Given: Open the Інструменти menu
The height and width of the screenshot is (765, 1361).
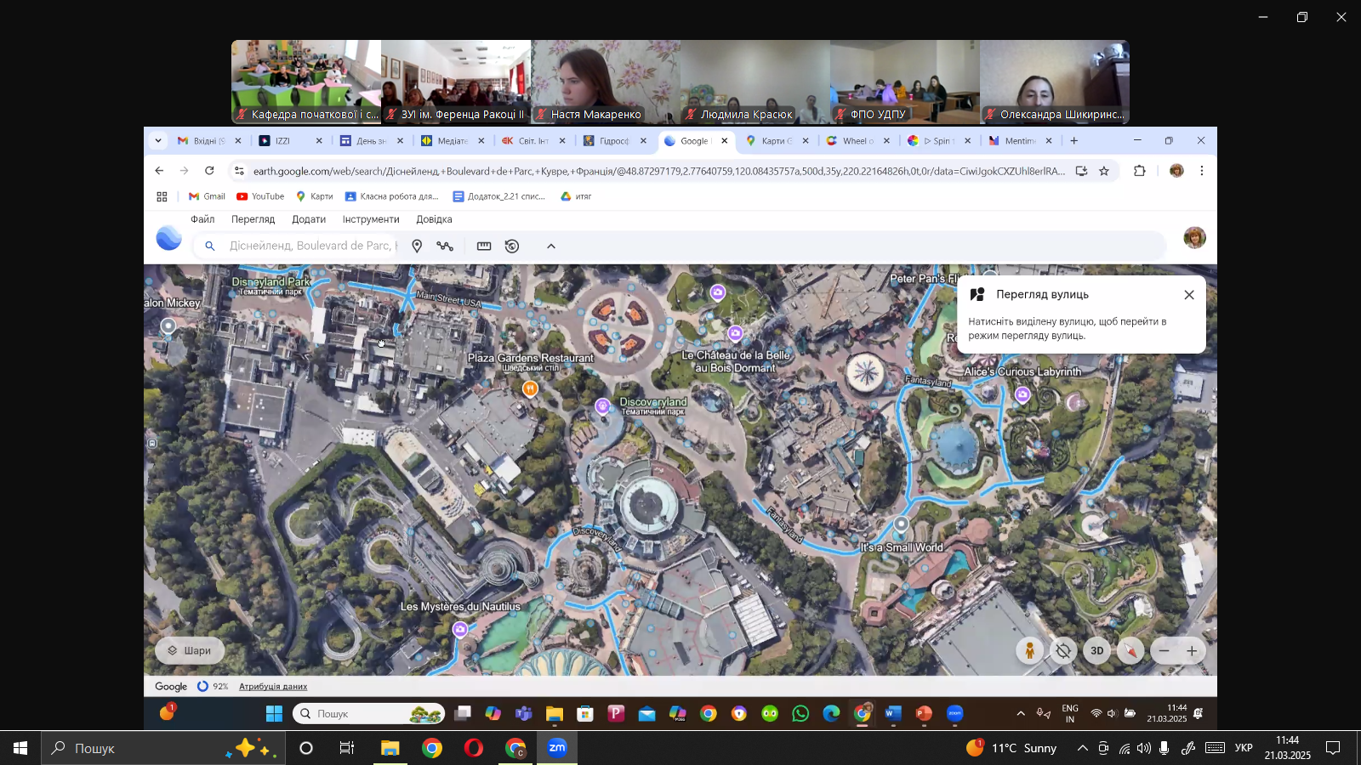Looking at the screenshot, I should (371, 219).
